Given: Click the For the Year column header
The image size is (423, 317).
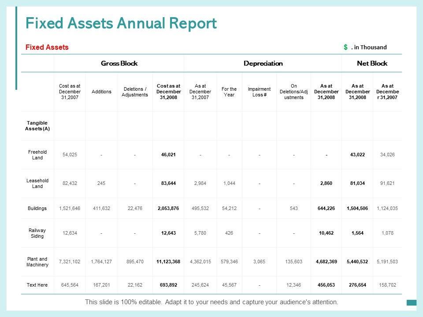Looking at the screenshot, I should tap(229, 92).
